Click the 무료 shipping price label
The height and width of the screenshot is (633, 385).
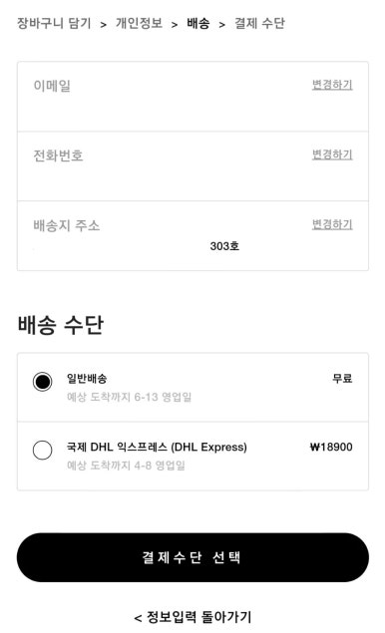pyautogui.click(x=342, y=378)
